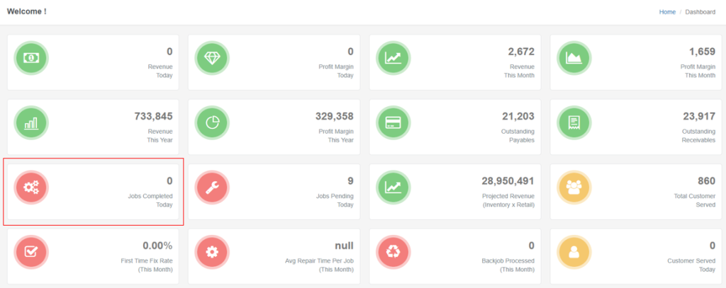Click the person icon for Customer Served Today

(574, 252)
